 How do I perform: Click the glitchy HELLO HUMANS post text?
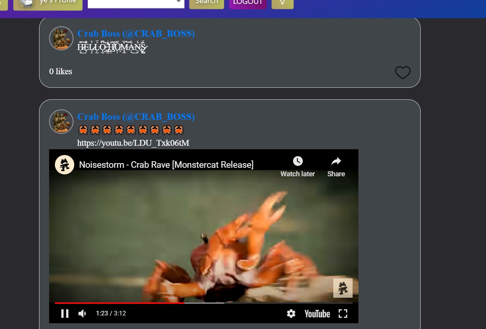pos(113,48)
